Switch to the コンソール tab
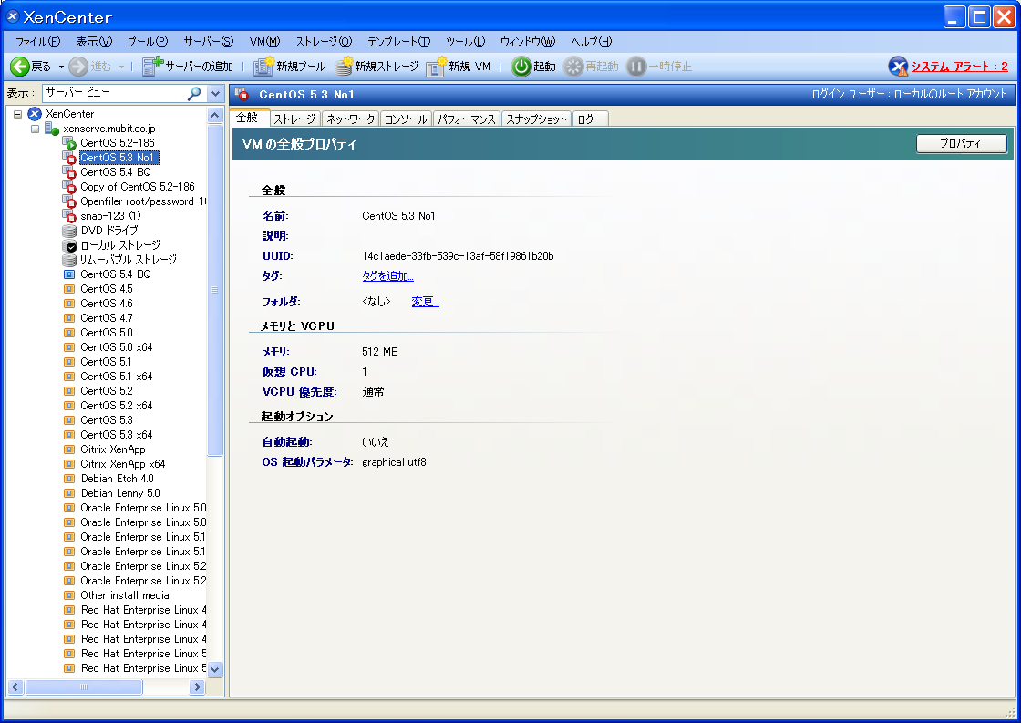 (x=406, y=119)
